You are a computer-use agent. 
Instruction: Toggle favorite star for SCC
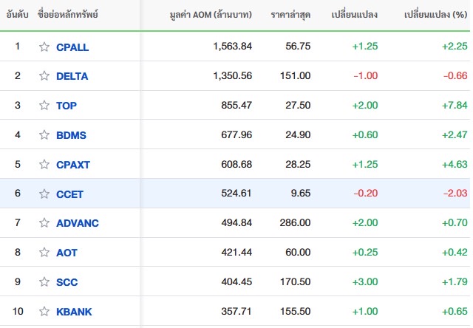44,282
